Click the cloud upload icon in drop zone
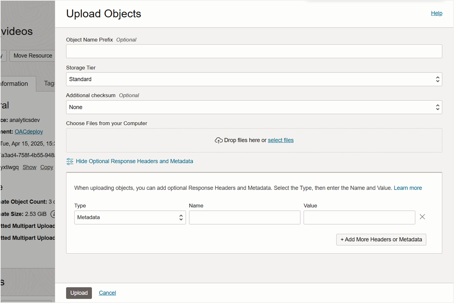 tap(218, 140)
